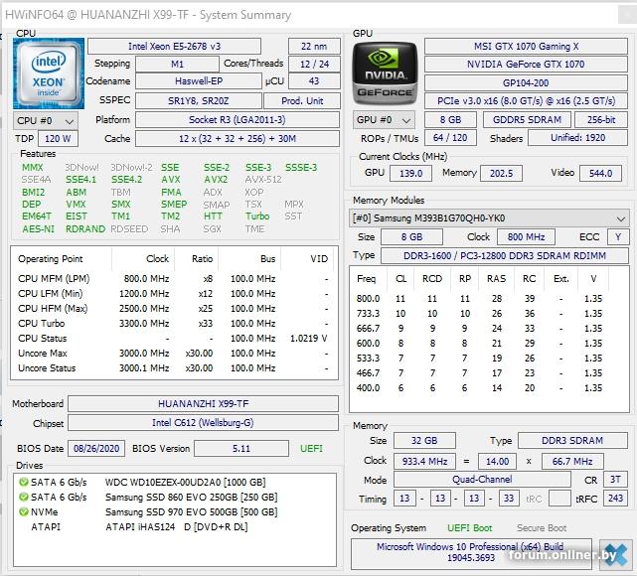The image size is (637, 576).
Task: Click the CPU Turbo operating point row
Action: pos(174,324)
